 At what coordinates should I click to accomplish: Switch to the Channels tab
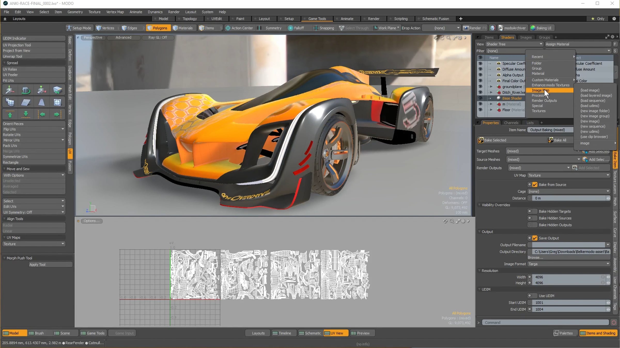(x=511, y=123)
